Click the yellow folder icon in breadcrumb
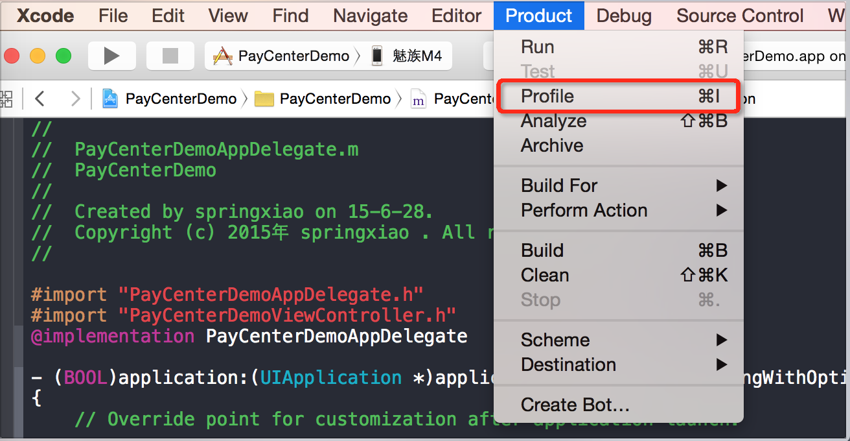The width and height of the screenshot is (850, 441). (x=264, y=99)
